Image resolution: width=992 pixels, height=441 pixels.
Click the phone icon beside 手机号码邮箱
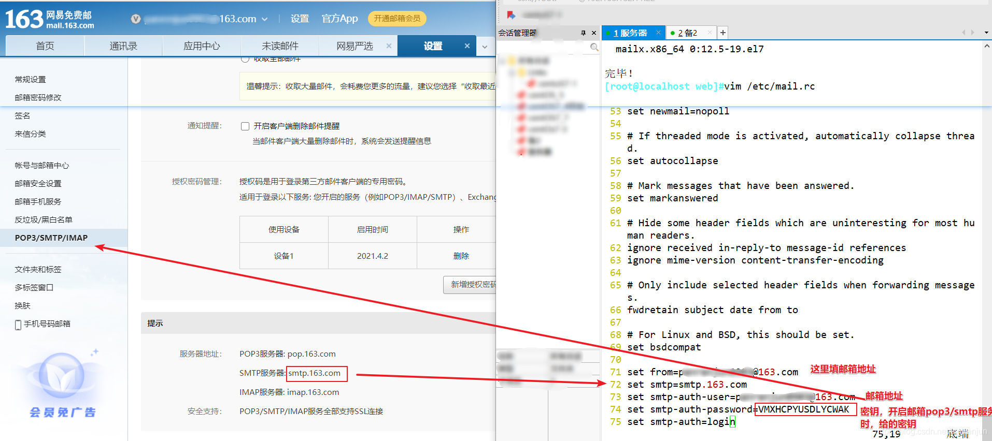point(18,325)
